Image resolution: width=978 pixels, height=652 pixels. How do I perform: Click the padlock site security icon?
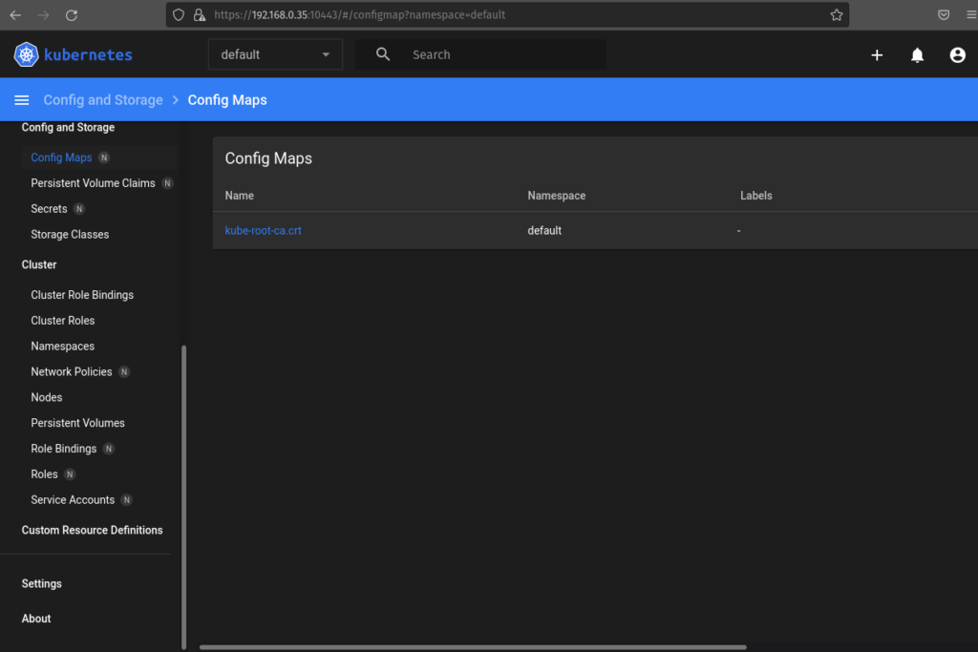[x=200, y=15]
